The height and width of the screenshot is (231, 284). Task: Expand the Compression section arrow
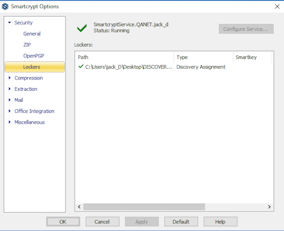click(x=10, y=78)
